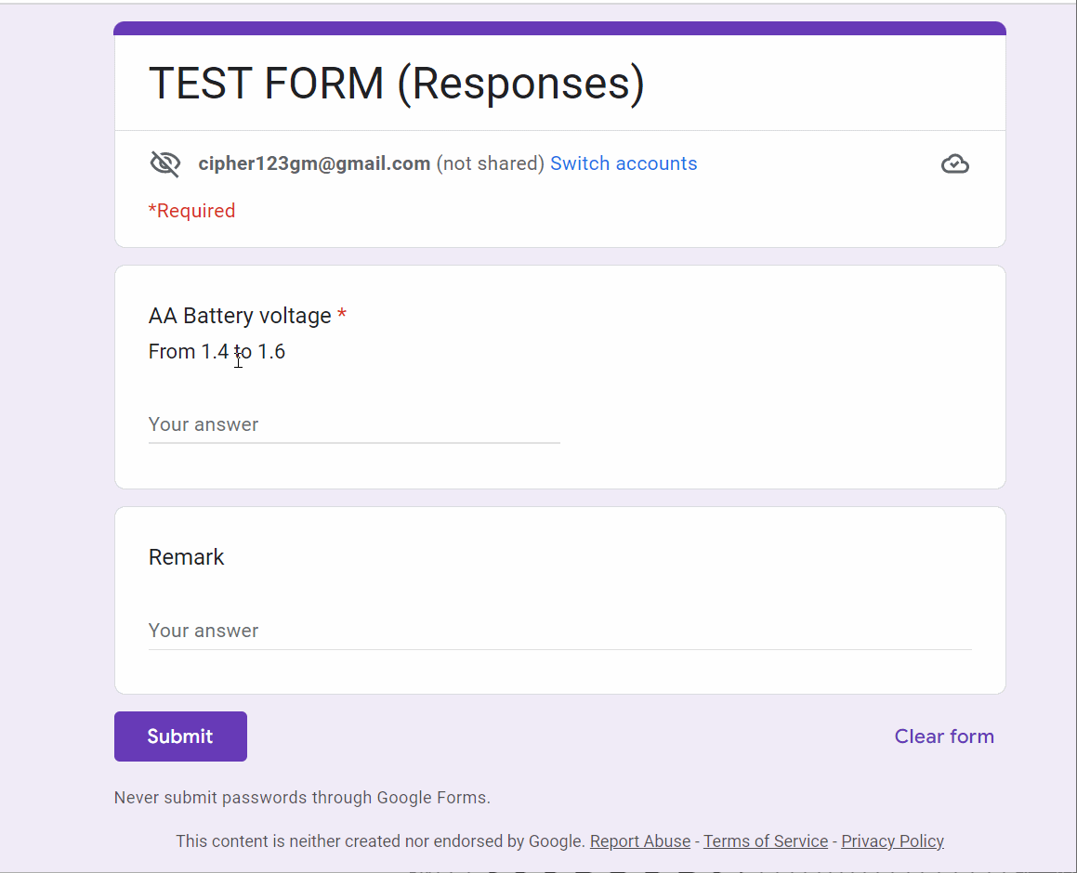Click the Remark question label
The image size is (1077, 873).
(187, 557)
